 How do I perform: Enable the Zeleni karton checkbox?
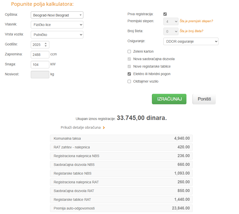pyautogui.click(x=129, y=52)
